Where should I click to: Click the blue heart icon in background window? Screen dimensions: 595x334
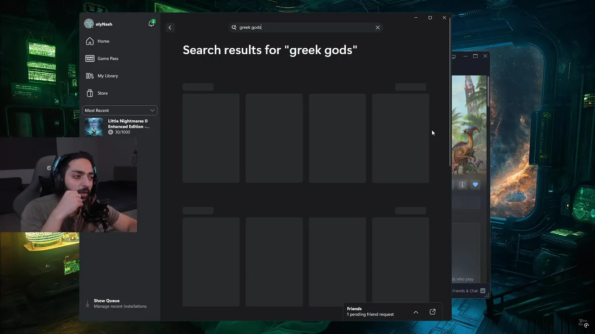point(475,185)
